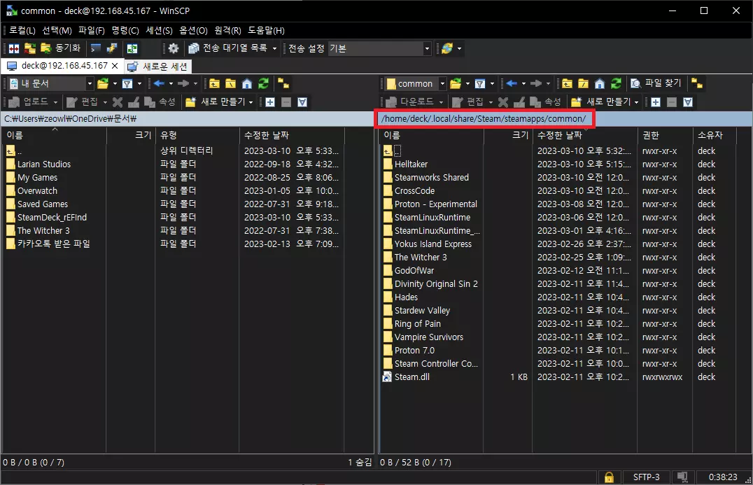Screen dimensions: 753x485
Task: Go to remote home directory icon
Action: coord(600,84)
